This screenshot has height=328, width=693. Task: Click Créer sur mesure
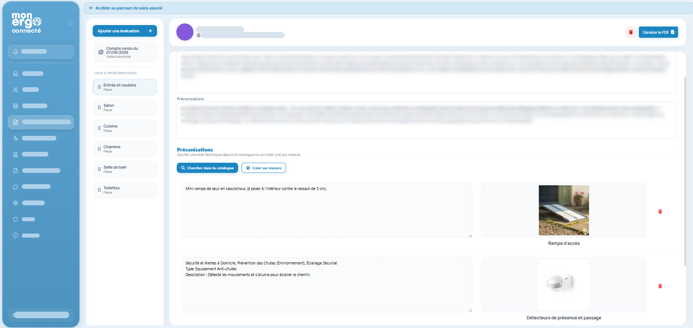(x=264, y=168)
